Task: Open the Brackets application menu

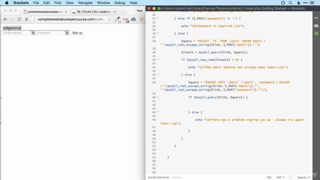Action: click(21, 2)
